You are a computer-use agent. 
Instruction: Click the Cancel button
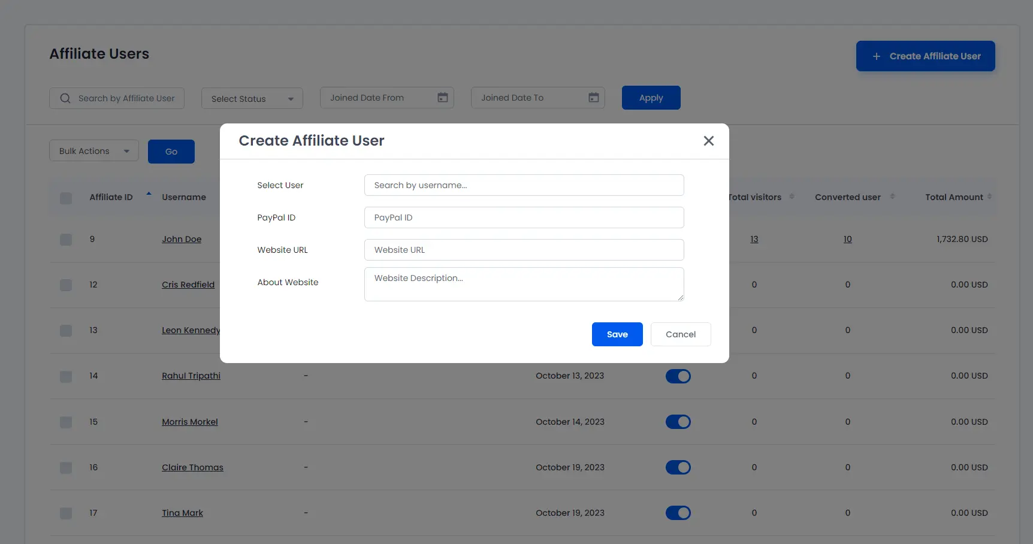coord(681,334)
